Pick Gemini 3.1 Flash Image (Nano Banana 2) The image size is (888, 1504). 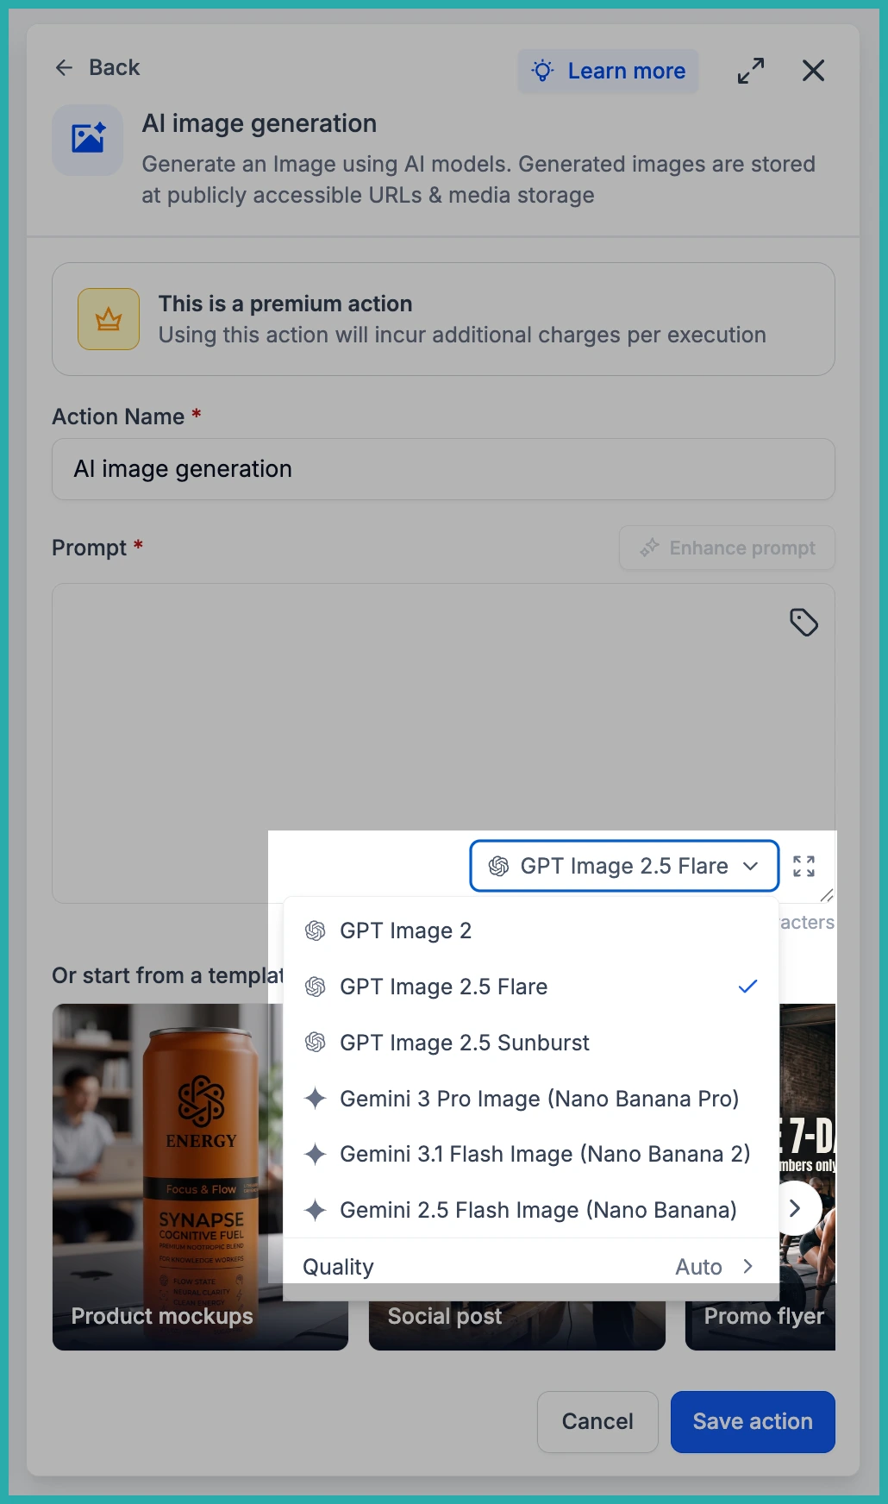pyautogui.click(x=531, y=1154)
